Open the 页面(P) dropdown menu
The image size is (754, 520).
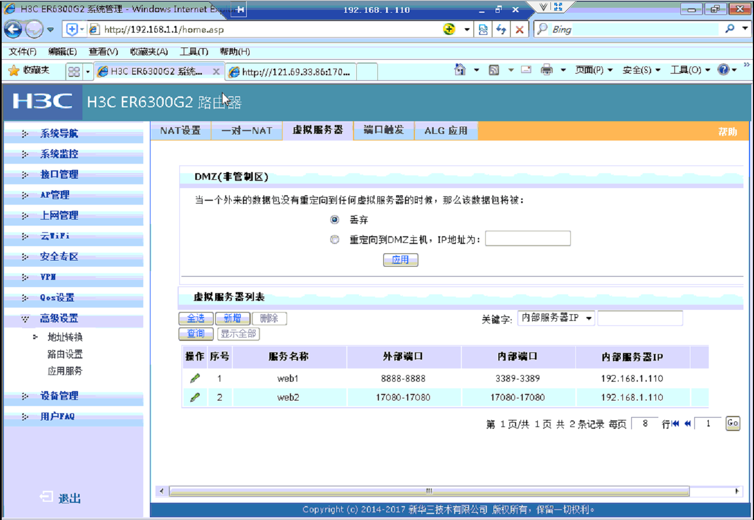(x=594, y=70)
